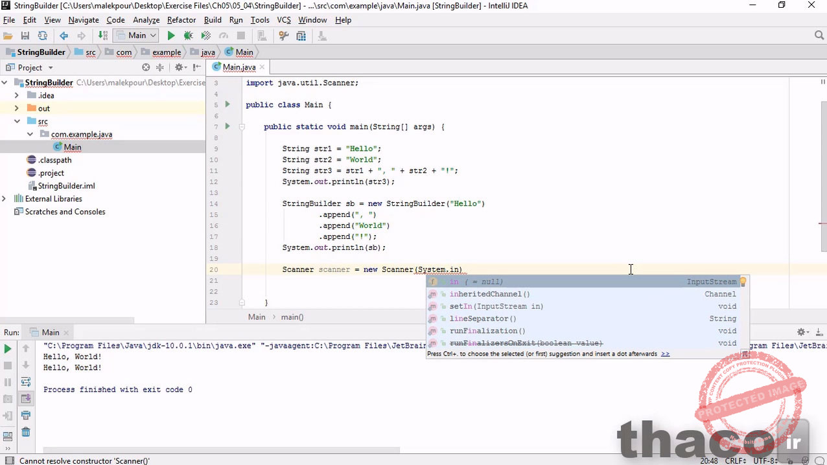Image resolution: width=827 pixels, height=465 pixels.
Task: Run Main with coverage icon
Action: coord(205,36)
